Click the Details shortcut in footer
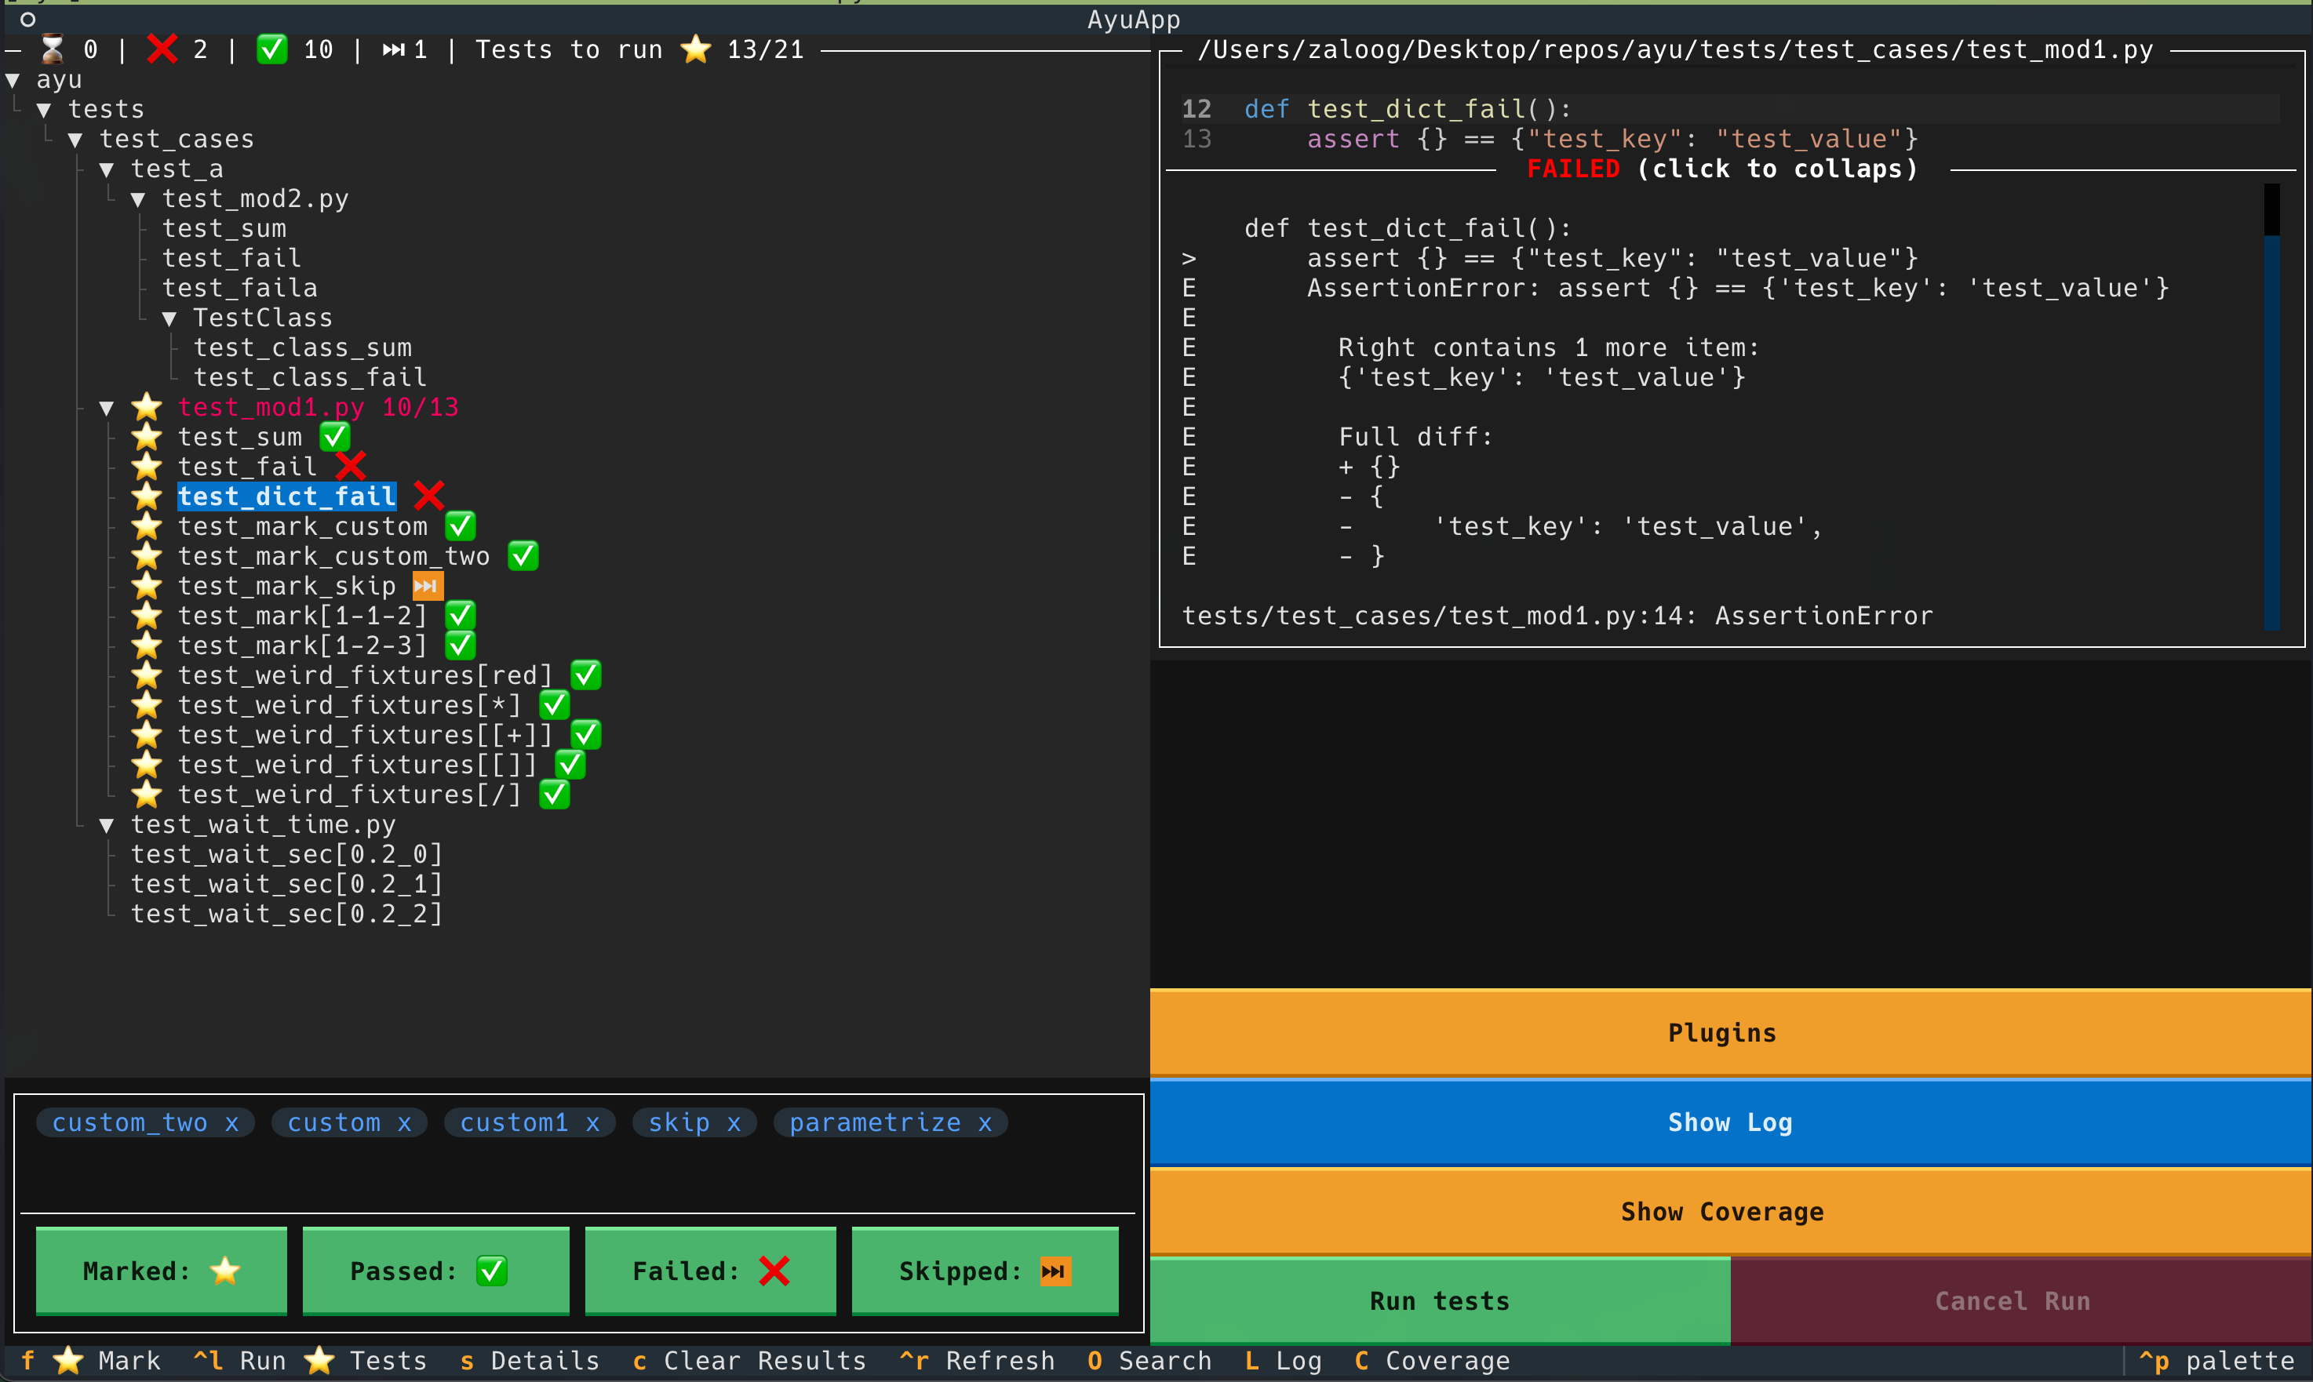2313x1382 pixels. pyautogui.click(x=529, y=1361)
